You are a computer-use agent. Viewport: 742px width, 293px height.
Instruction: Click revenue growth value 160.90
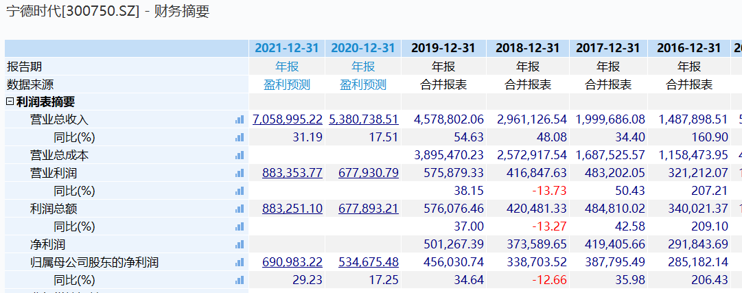(x=709, y=138)
